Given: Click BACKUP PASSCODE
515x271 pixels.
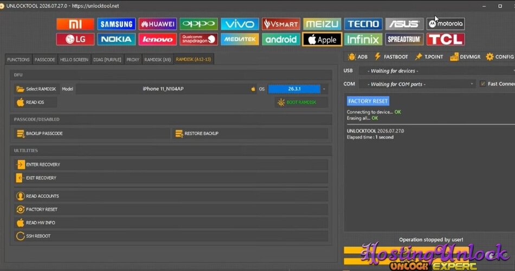Looking at the screenshot, I should (x=92, y=133).
